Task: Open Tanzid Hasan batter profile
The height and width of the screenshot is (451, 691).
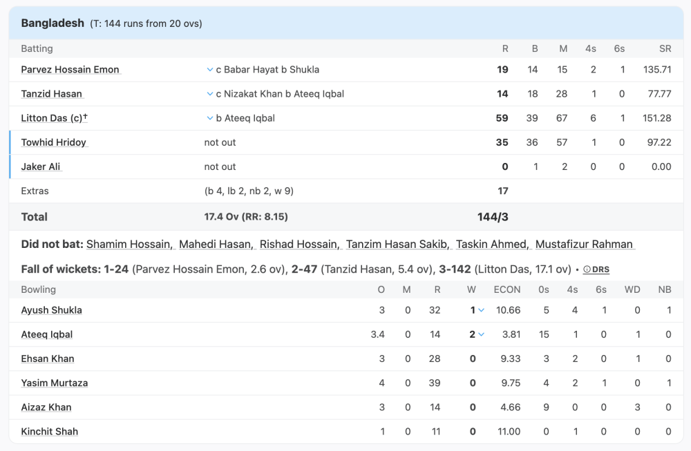Action: (51, 94)
